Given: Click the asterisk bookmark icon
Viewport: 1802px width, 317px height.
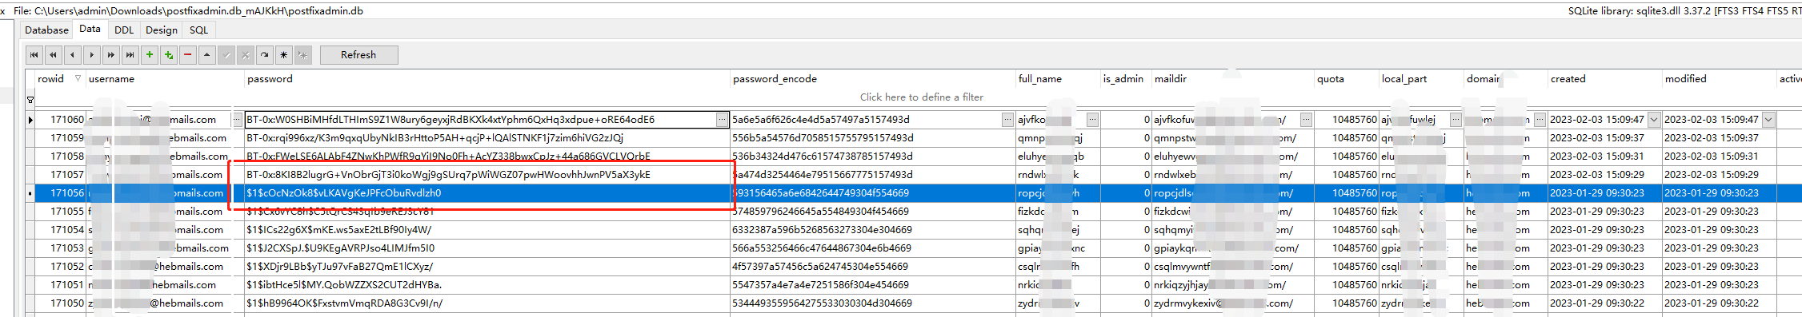Looking at the screenshot, I should [x=284, y=55].
